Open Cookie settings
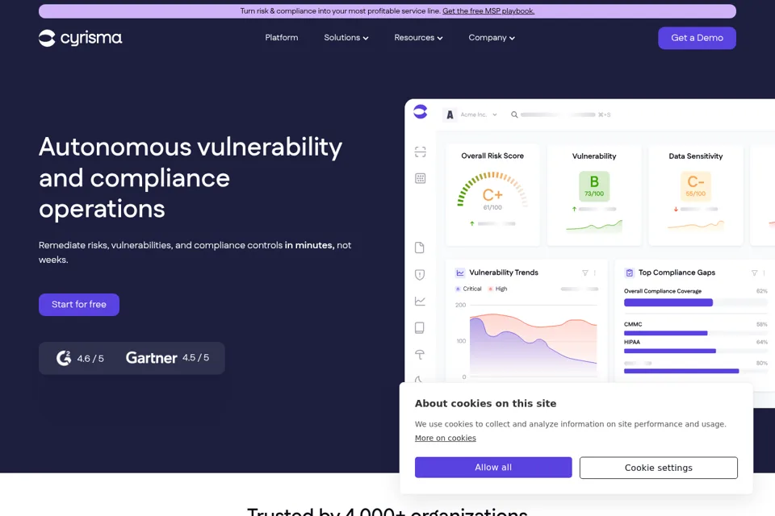This screenshot has width=775, height=516. click(659, 468)
